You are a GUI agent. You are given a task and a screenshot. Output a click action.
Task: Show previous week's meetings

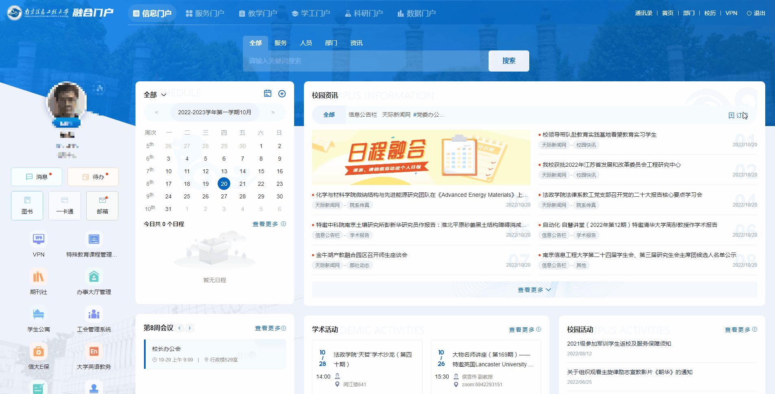tap(179, 328)
